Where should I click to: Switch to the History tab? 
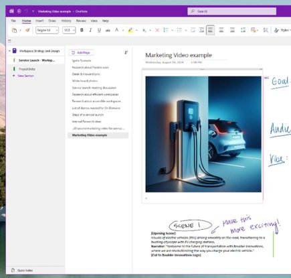click(x=66, y=21)
